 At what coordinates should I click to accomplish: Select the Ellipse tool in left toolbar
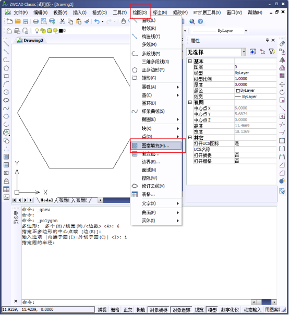coord(6,116)
